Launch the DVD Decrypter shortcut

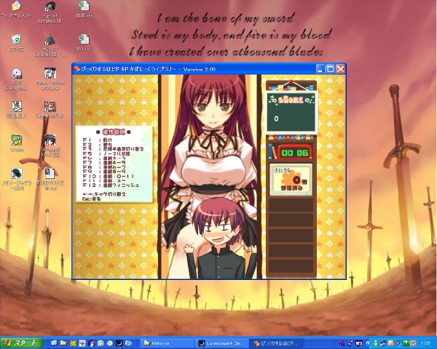17,79
